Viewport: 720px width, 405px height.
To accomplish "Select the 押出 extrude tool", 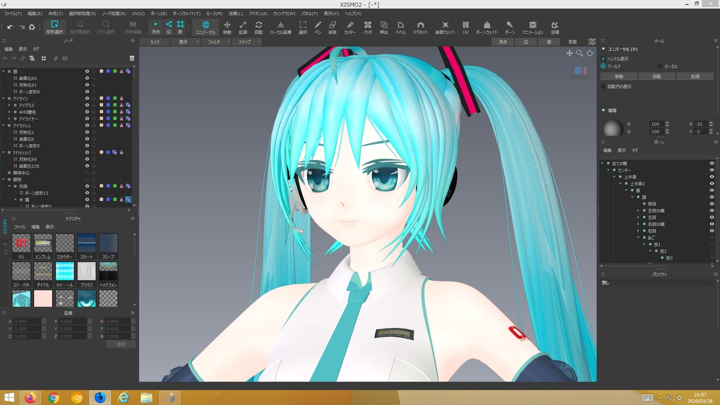I will coord(384,27).
